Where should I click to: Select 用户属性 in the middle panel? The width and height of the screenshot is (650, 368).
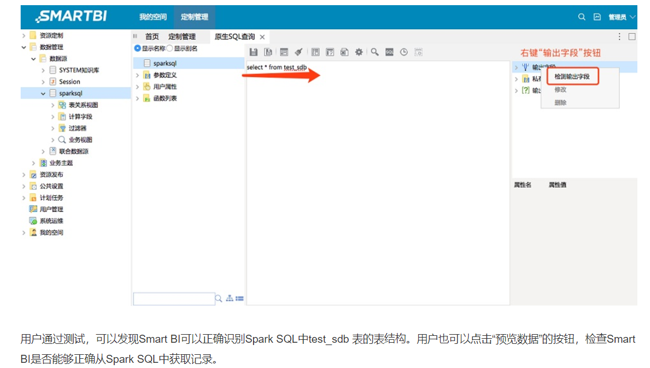coord(165,87)
